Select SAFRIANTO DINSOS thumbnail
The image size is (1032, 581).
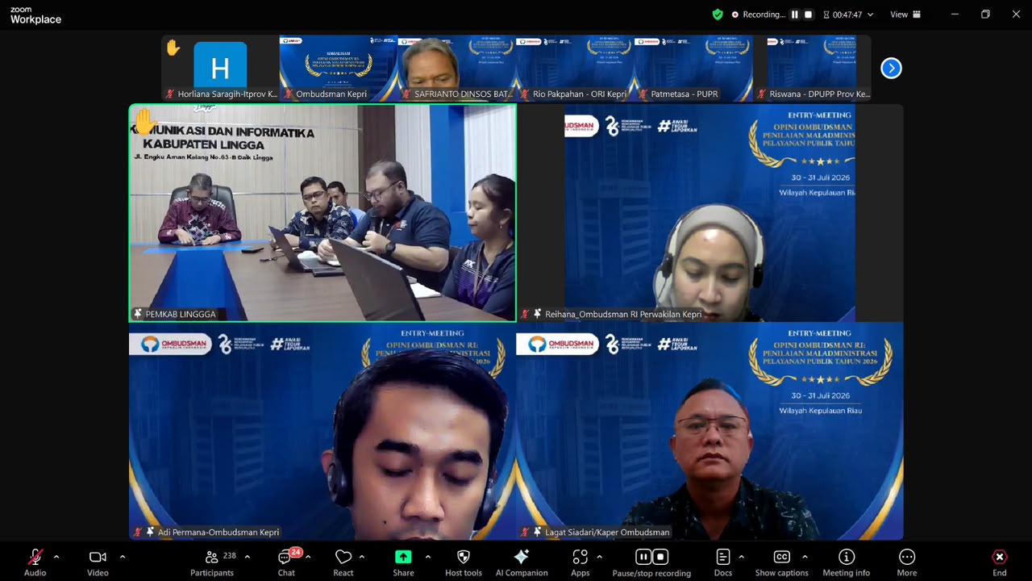click(457, 69)
